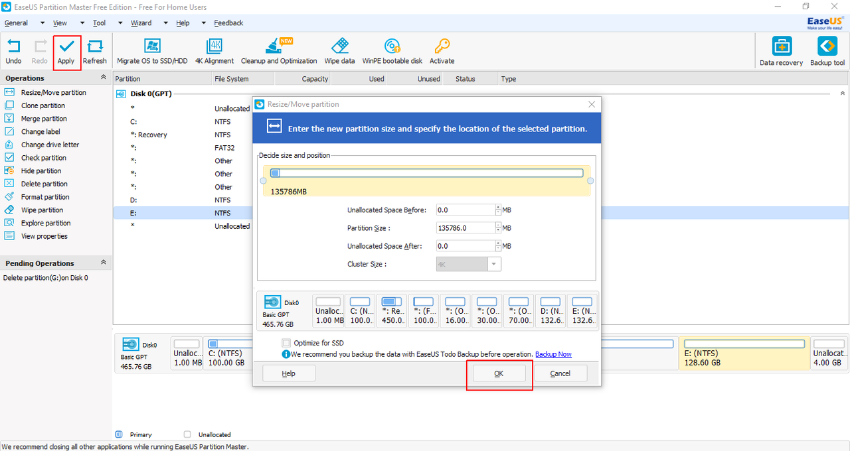Create WinPE bootable disk
The width and height of the screenshot is (850, 451).
tap(392, 52)
